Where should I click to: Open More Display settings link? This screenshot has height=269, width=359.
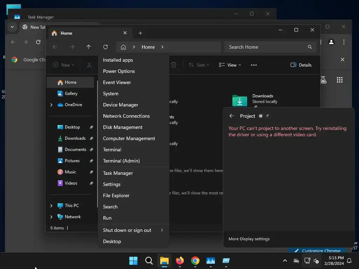click(x=249, y=239)
